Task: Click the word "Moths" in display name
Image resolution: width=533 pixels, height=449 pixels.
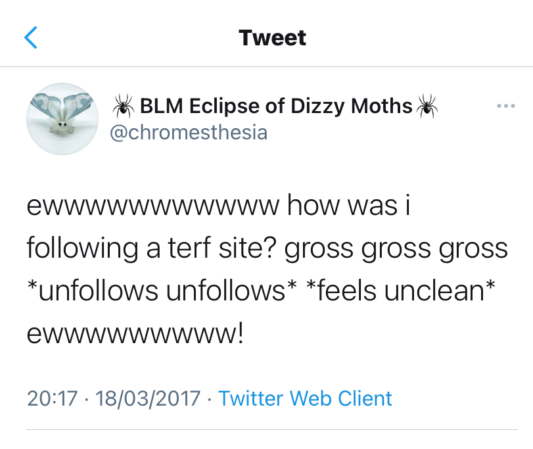Action: [380, 105]
